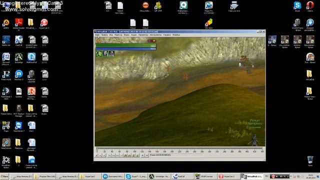Screen dimensions: 320x180
Task: Open the Правка menu in VirtualDub
Action: click(x=104, y=35)
